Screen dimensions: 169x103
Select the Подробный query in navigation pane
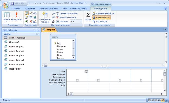coord(21,69)
